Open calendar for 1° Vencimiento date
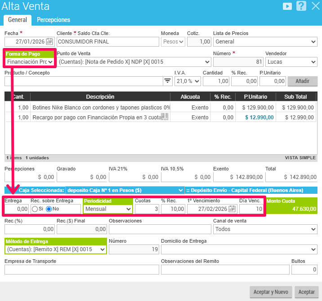This screenshot has height=301, width=322. 232,209
